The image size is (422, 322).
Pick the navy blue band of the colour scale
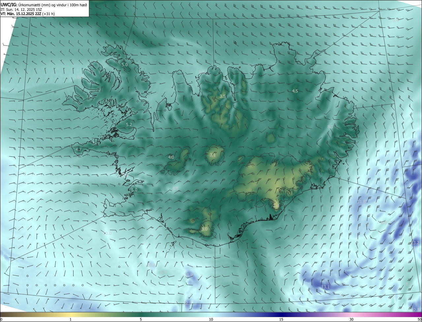point(281,315)
